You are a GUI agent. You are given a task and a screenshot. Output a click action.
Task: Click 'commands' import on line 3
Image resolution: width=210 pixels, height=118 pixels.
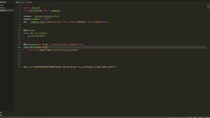tap(55, 11)
